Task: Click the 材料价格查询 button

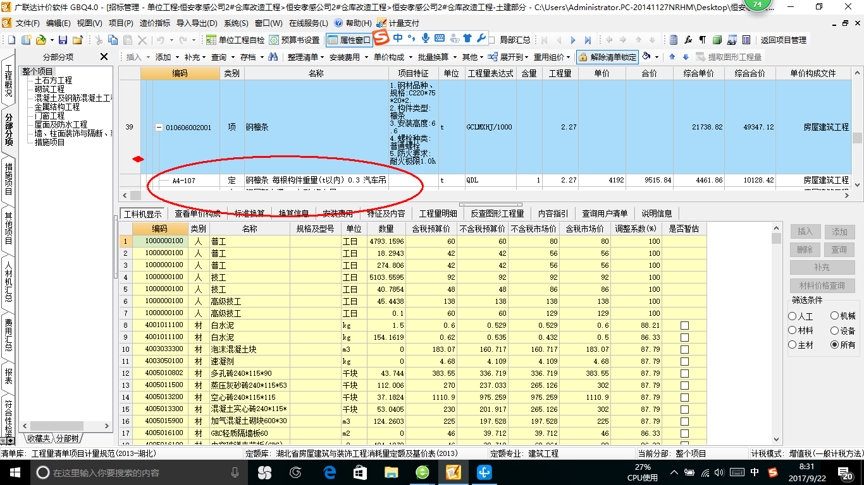Action: pos(822,285)
